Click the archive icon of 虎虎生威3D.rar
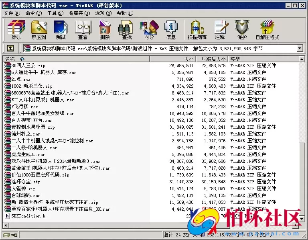Image resolution: width=308 pixels, height=240 pixels. [8, 154]
